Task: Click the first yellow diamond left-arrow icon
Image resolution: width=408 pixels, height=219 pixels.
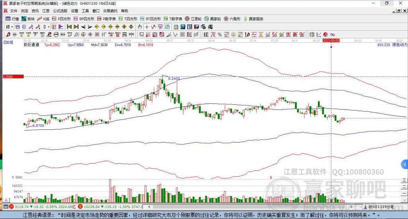Action: 97,27
